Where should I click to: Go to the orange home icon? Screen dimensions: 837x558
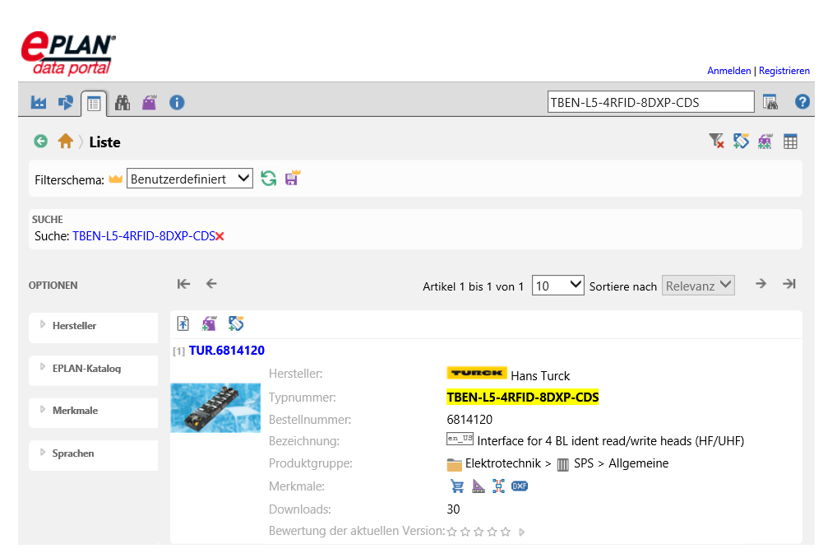(65, 141)
